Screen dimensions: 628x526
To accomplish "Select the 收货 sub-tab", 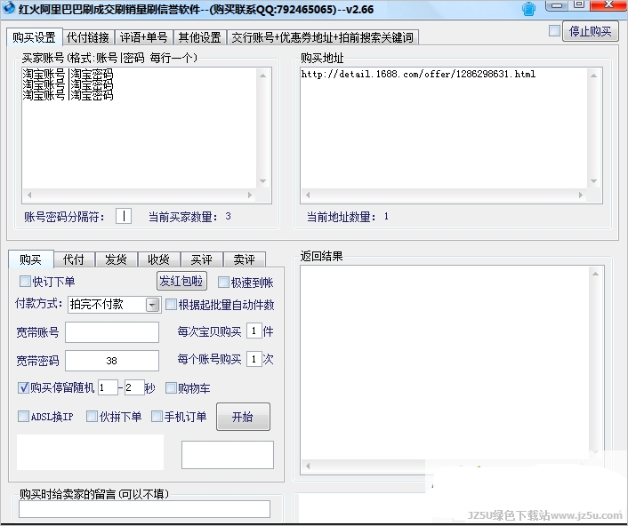I will coord(158,259).
